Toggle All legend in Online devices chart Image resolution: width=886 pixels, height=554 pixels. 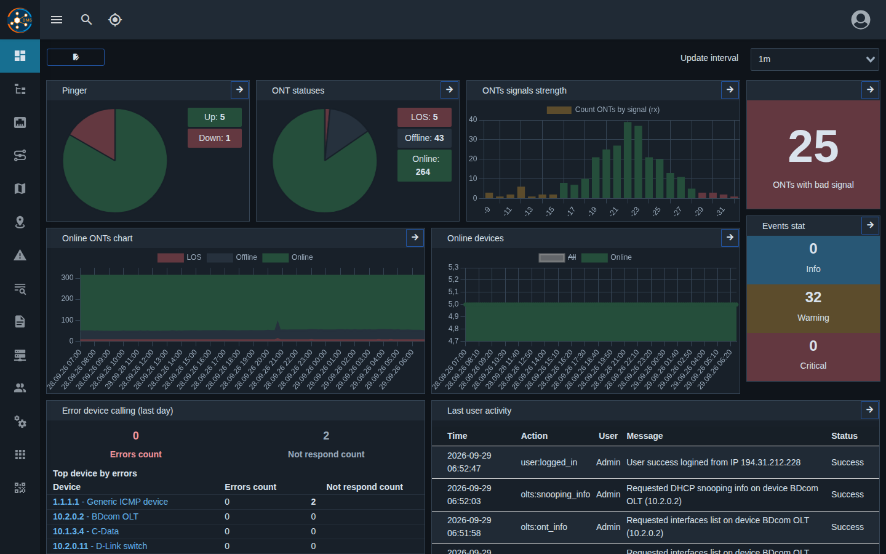(557, 257)
